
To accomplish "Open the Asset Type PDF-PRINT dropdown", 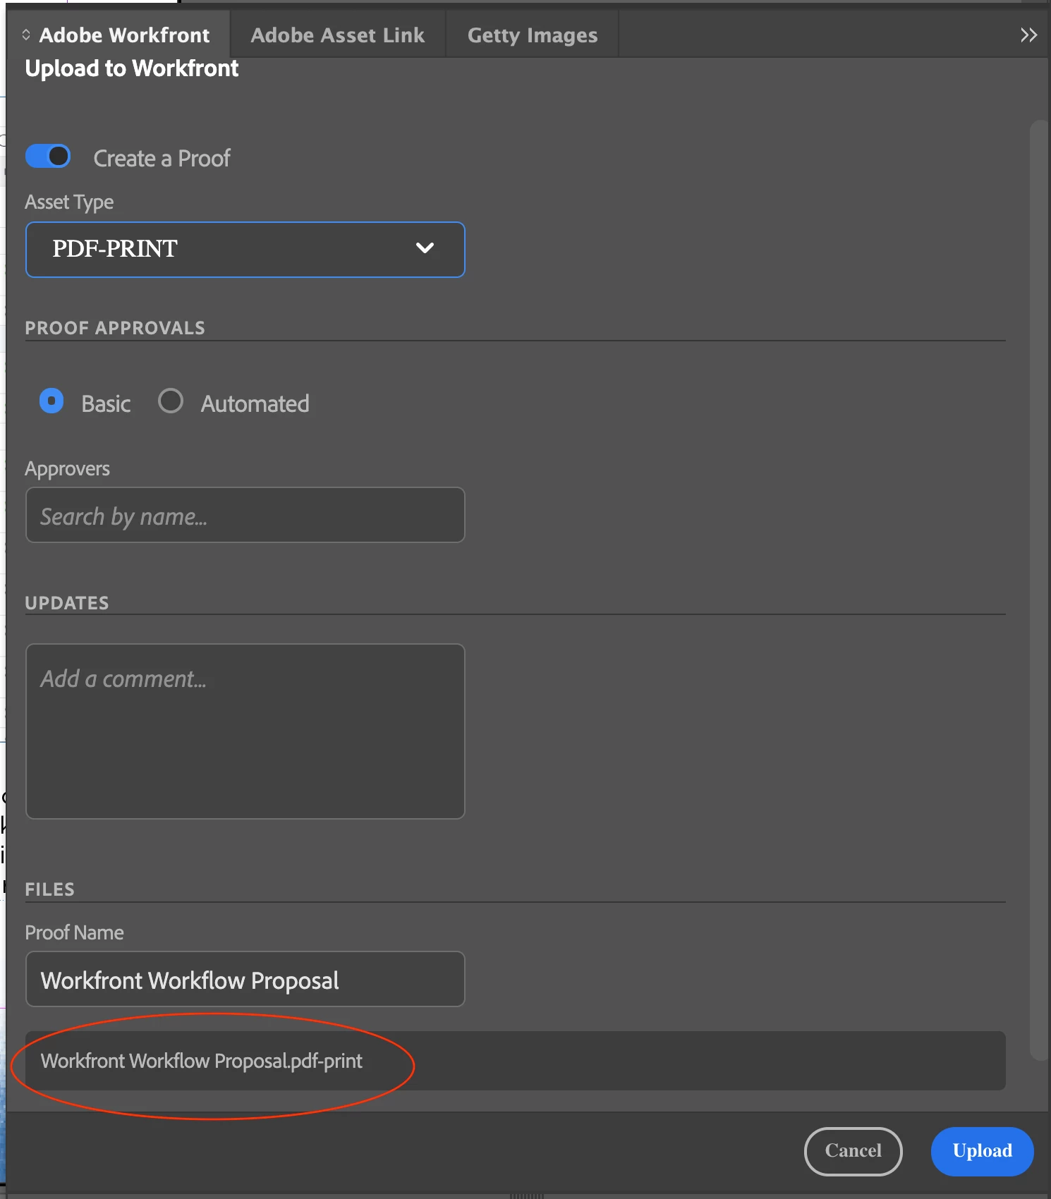I will point(245,250).
